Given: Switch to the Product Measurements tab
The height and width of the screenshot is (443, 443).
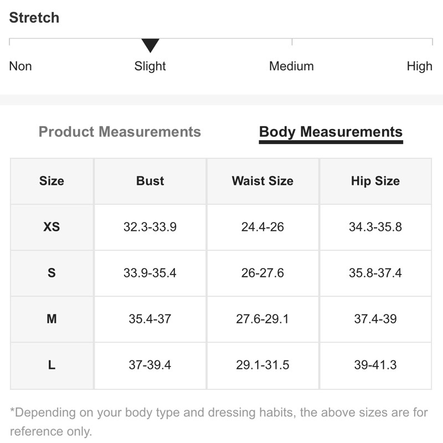Looking at the screenshot, I should click(x=120, y=132).
